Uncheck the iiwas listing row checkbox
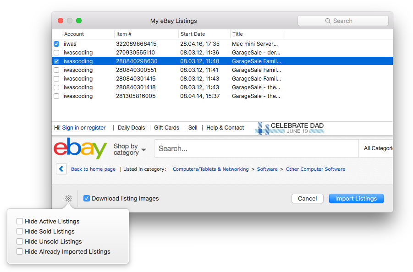The image size is (413, 272). pyautogui.click(x=56, y=44)
